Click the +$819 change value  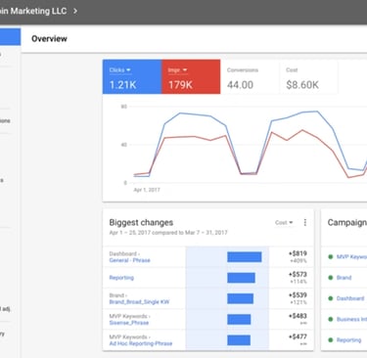tap(298, 253)
